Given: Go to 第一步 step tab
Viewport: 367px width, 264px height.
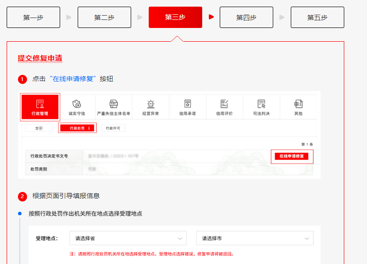Looking at the screenshot, I should click(33, 18).
